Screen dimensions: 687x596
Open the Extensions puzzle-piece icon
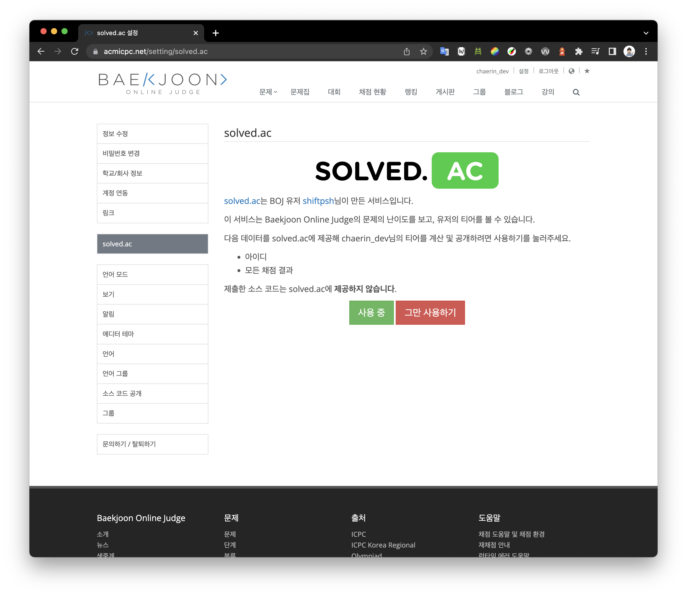coord(579,51)
